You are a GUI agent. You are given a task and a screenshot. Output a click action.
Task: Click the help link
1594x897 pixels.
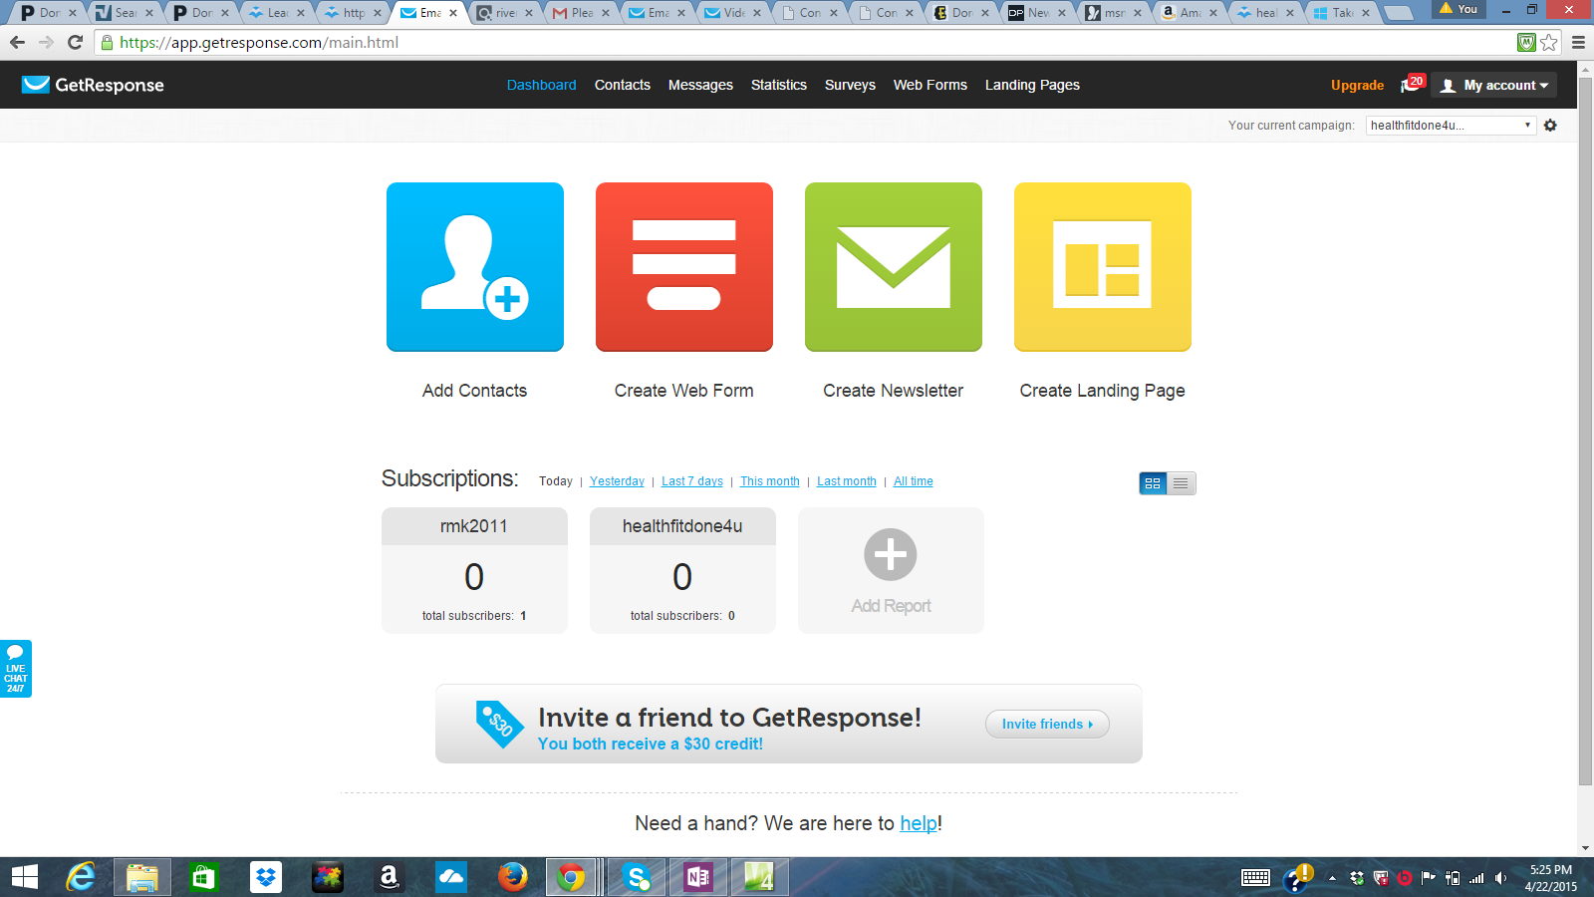[x=919, y=823]
